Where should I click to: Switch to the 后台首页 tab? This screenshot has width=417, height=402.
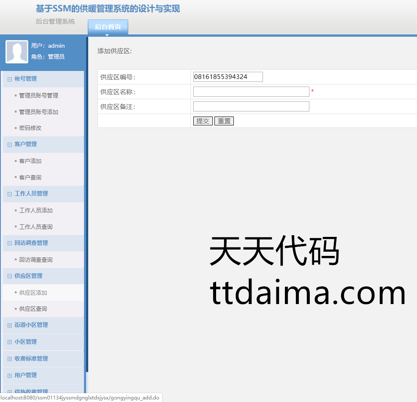click(108, 27)
